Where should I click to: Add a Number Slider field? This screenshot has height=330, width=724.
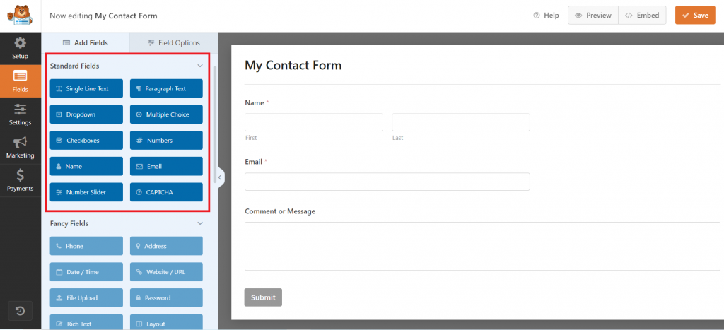point(86,192)
